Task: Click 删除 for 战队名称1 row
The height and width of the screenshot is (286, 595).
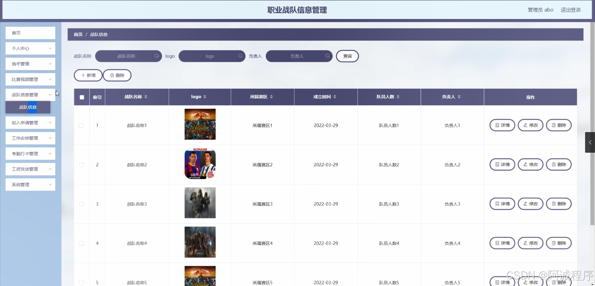Action: tap(559, 125)
